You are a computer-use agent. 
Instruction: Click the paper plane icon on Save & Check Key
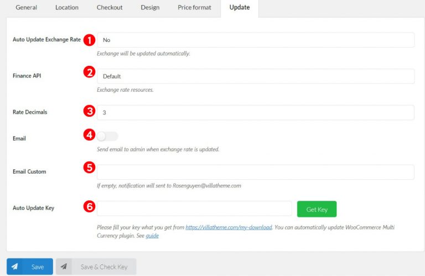pyautogui.click(x=64, y=267)
